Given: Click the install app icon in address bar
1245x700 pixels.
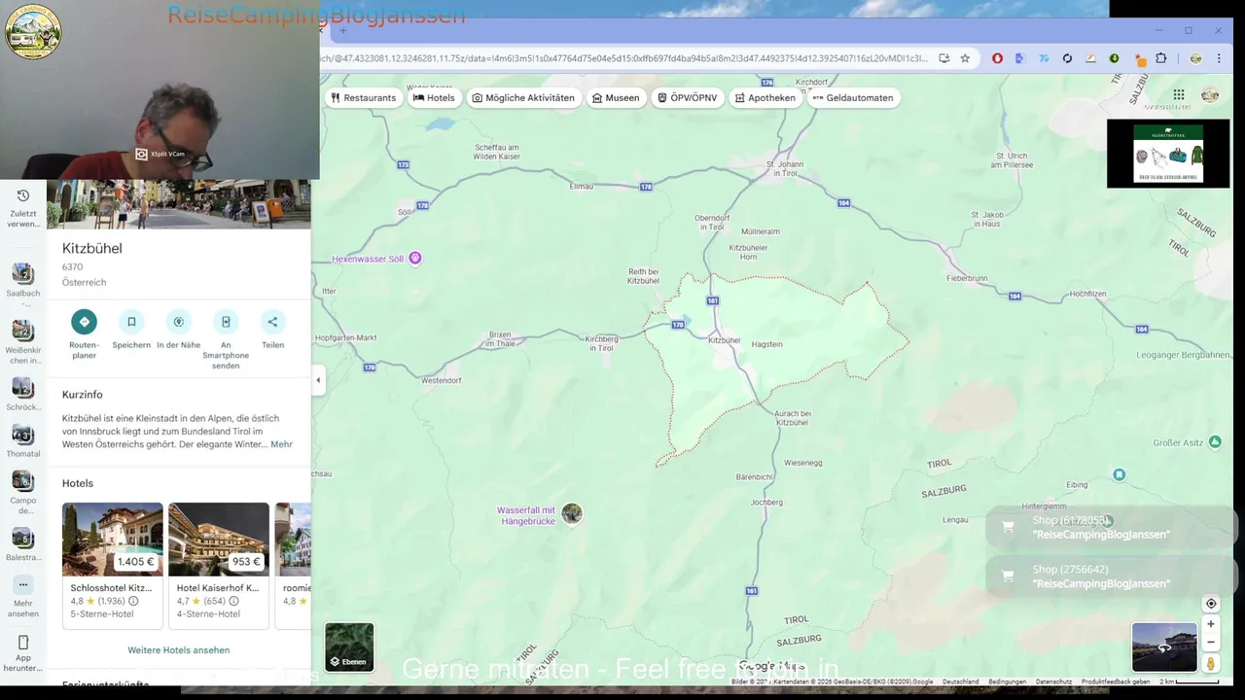Looking at the screenshot, I should (943, 58).
